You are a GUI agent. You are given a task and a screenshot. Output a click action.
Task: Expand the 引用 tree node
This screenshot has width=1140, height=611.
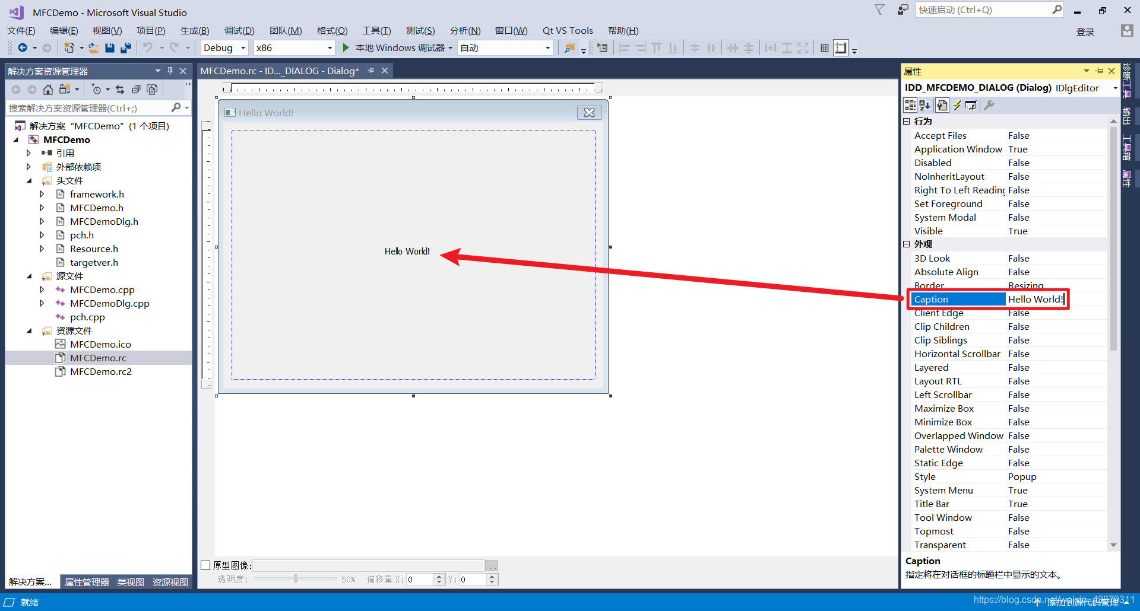coord(28,153)
